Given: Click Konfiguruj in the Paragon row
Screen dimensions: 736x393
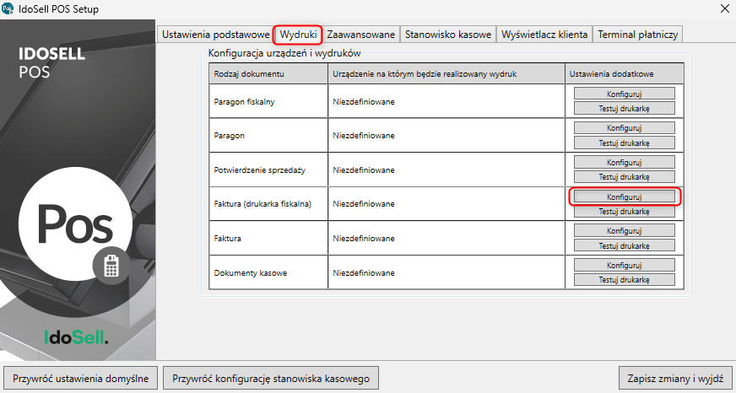Looking at the screenshot, I should tap(624, 127).
